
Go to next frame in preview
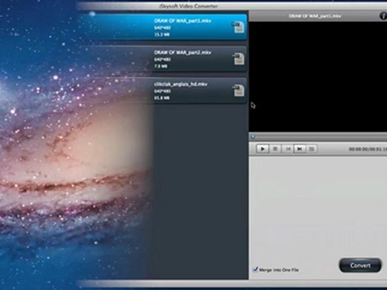[x=300, y=149]
